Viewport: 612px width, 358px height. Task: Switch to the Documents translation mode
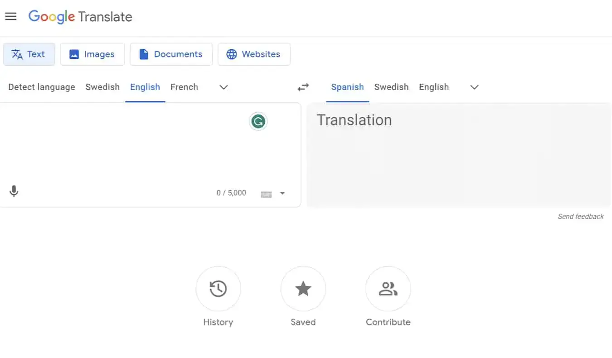[171, 54]
